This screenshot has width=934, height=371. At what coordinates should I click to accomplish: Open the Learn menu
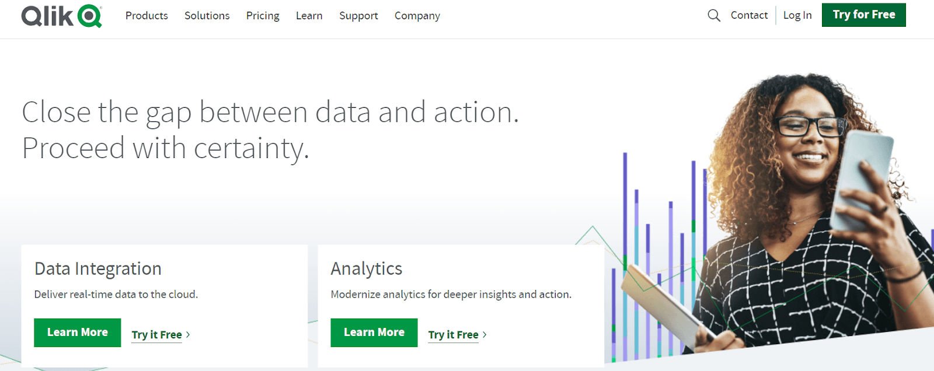pyautogui.click(x=309, y=16)
